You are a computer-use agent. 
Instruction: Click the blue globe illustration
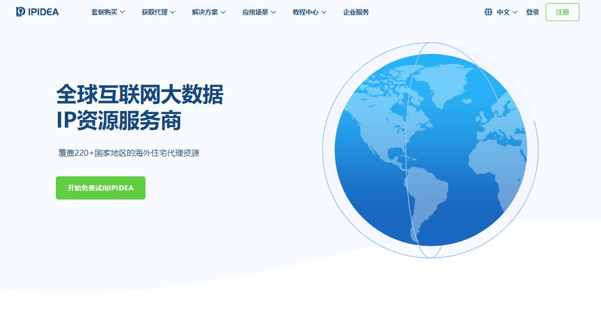pos(430,150)
